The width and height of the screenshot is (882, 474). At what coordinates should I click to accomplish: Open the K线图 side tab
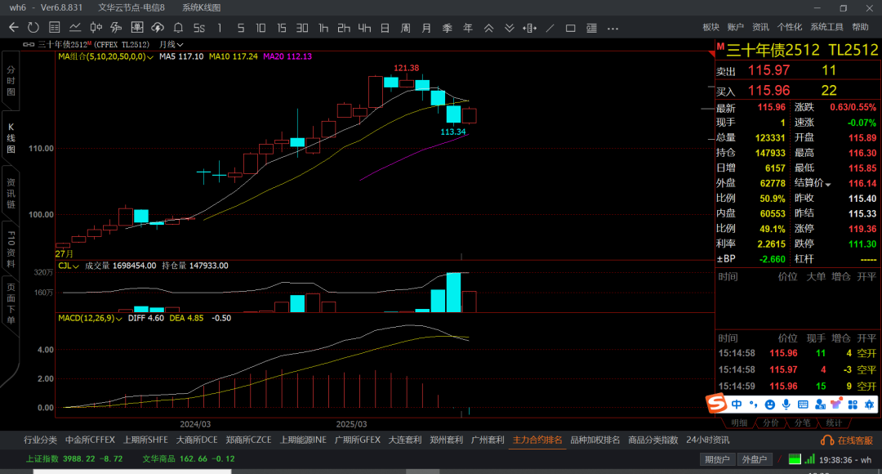click(x=11, y=138)
